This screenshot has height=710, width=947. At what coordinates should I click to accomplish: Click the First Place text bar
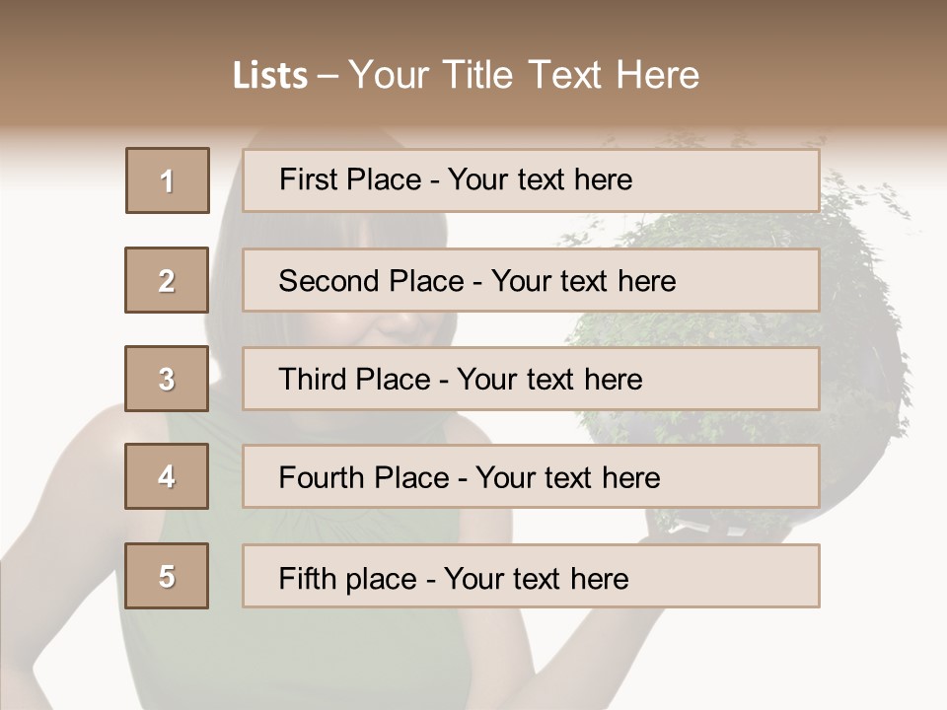click(x=531, y=180)
